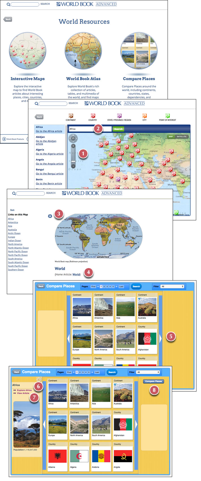Click the map pan compass control
The height and width of the screenshot is (481, 201).
coord(73,139)
